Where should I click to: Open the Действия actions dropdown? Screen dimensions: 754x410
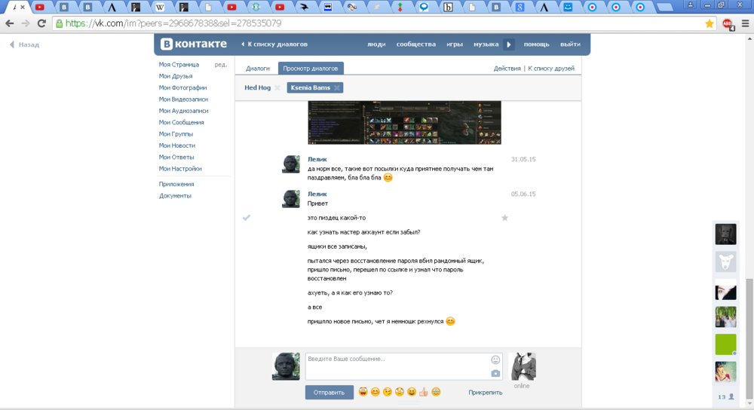507,69
